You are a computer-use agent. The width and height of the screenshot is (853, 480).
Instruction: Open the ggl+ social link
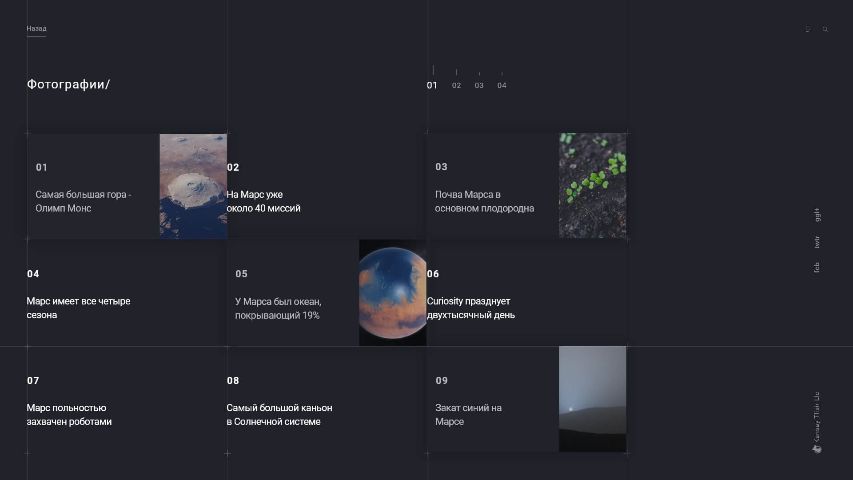[817, 215]
